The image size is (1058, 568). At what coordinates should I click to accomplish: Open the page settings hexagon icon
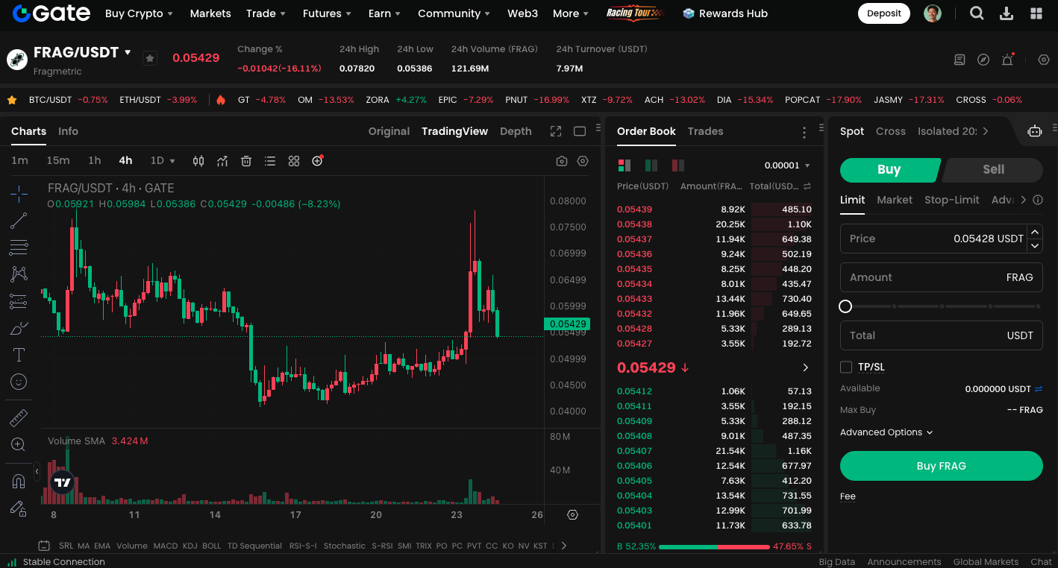(x=1044, y=60)
